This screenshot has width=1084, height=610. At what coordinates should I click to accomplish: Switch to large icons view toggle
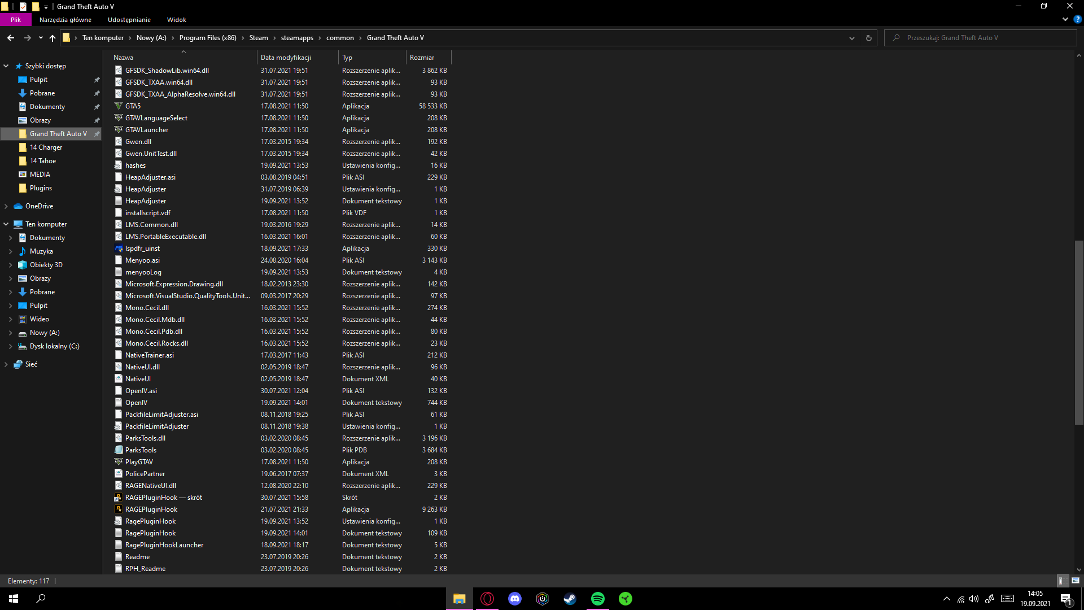1075,581
